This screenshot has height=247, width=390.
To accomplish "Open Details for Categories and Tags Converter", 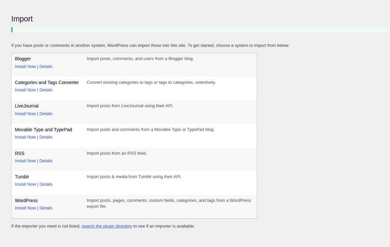I will [x=46, y=90].
